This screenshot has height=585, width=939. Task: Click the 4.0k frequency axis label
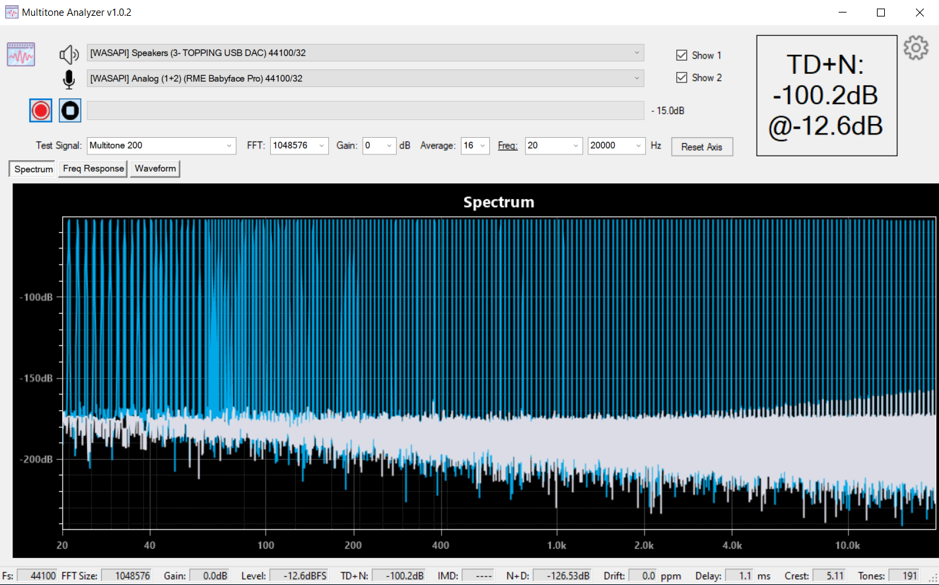732,545
